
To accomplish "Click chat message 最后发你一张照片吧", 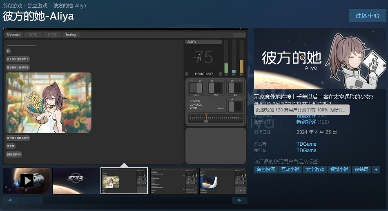I will click(x=18, y=67).
